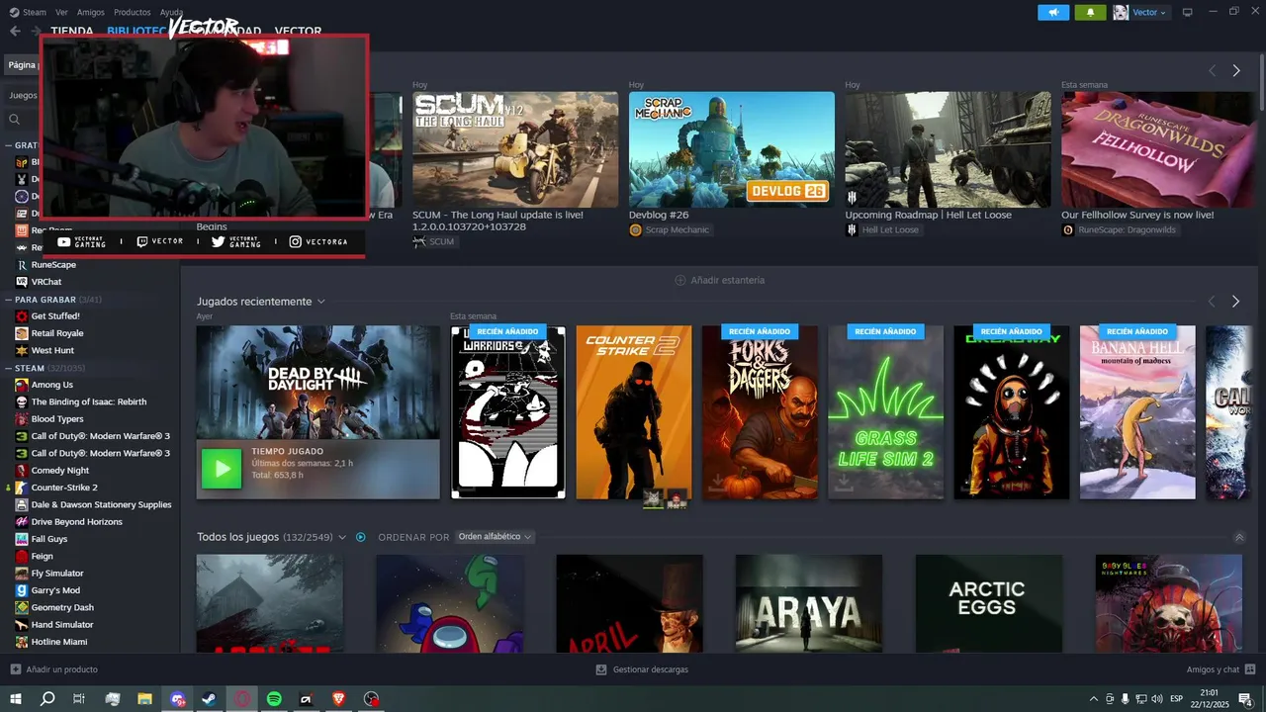Open the green notifications bell
The height and width of the screenshot is (712, 1266).
click(x=1091, y=12)
